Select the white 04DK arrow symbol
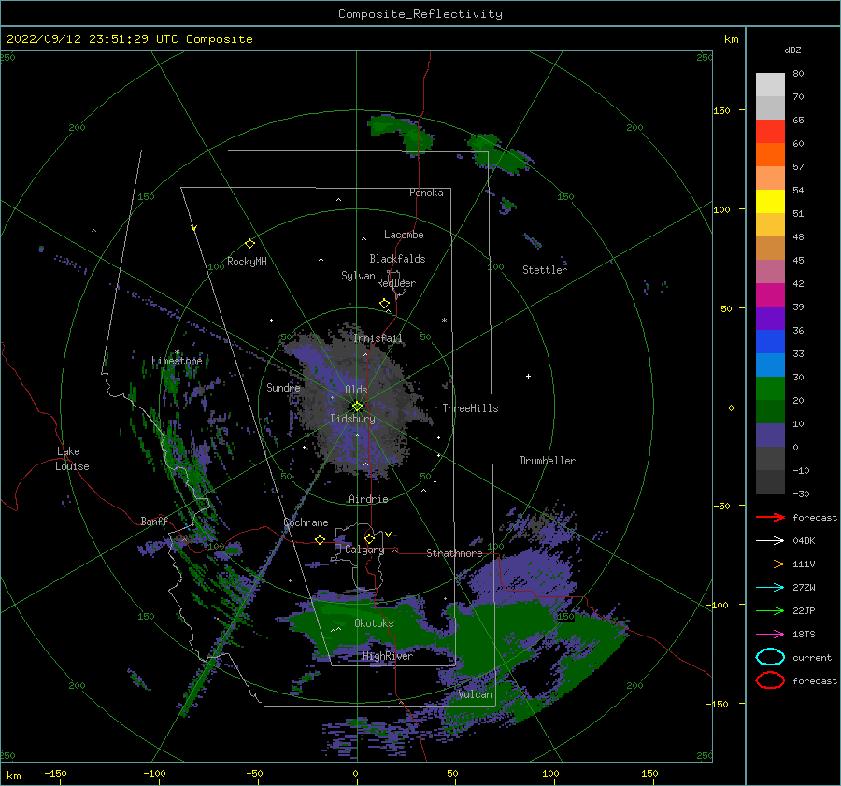 coord(770,541)
